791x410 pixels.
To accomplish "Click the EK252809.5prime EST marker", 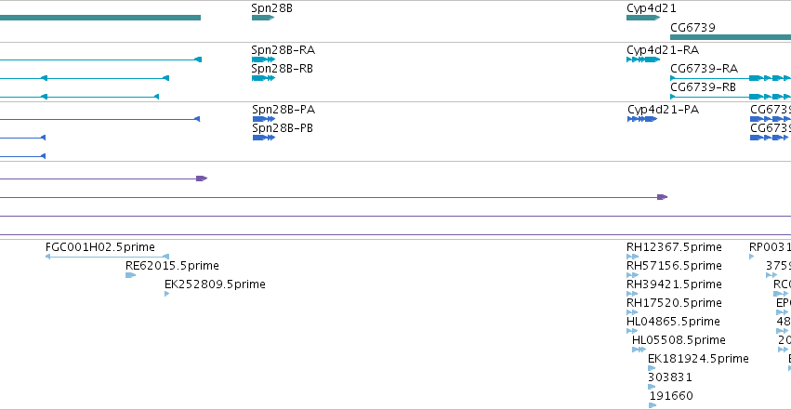I will point(167,294).
